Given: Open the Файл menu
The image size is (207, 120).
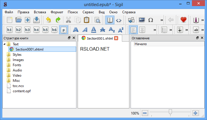Looking at the screenshot, I should [9, 12].
